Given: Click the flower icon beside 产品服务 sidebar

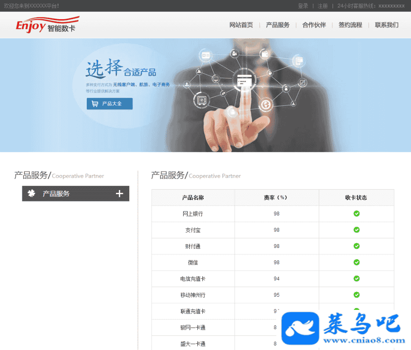Looking at the screenshot, I should tap(32, 193).
